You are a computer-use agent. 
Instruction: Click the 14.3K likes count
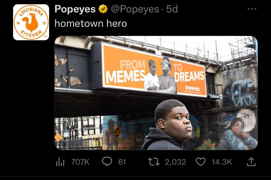(222, 162)
